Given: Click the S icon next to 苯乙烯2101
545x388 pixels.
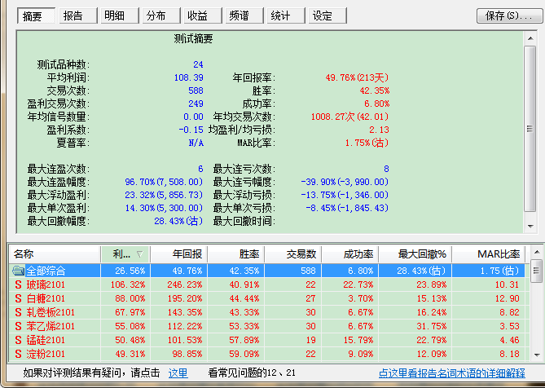Looking at the screenshot, I should point(18,326).
